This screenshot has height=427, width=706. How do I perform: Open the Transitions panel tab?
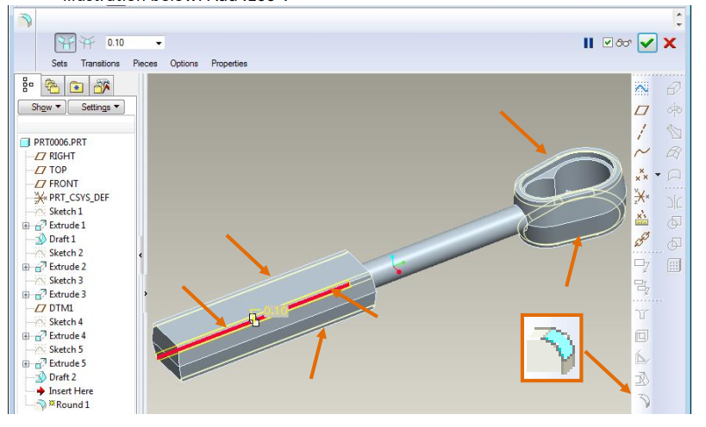[100, 64]
